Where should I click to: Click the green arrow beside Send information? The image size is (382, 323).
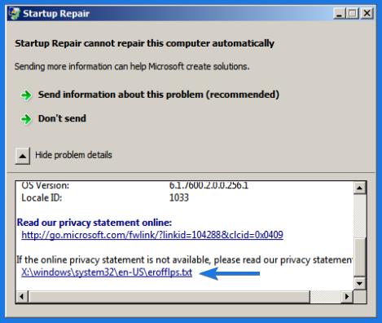[26, 95]
